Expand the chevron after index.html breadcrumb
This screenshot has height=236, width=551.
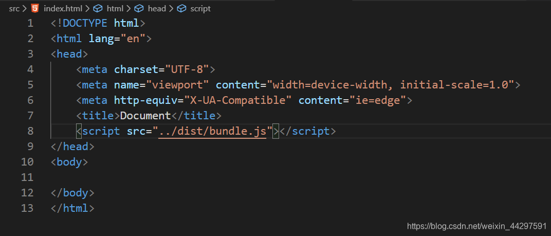point(87,8)
